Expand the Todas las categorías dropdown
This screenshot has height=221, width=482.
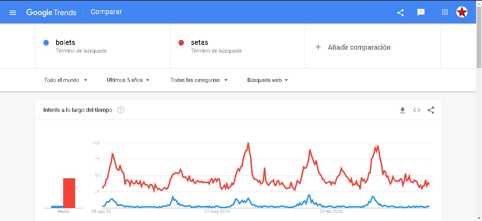(199, 80)
